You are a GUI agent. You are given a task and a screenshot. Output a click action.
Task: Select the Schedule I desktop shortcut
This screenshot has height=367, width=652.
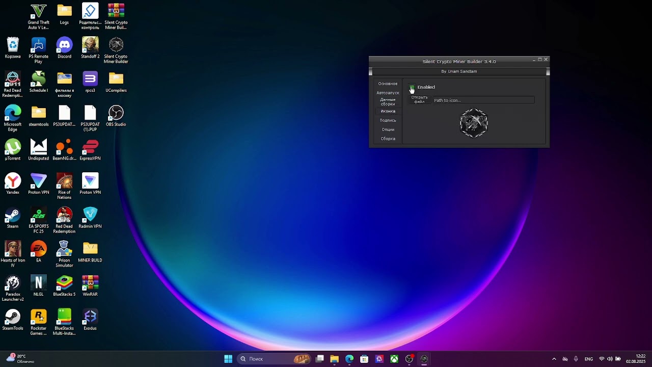tap(38, 82)
